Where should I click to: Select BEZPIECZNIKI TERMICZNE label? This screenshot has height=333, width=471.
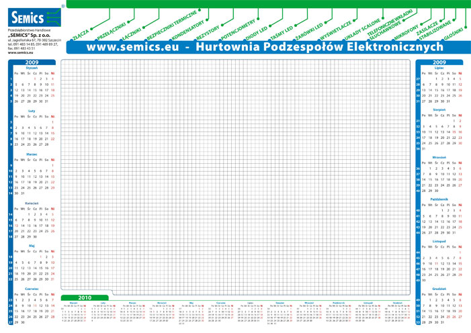point(172,26)
